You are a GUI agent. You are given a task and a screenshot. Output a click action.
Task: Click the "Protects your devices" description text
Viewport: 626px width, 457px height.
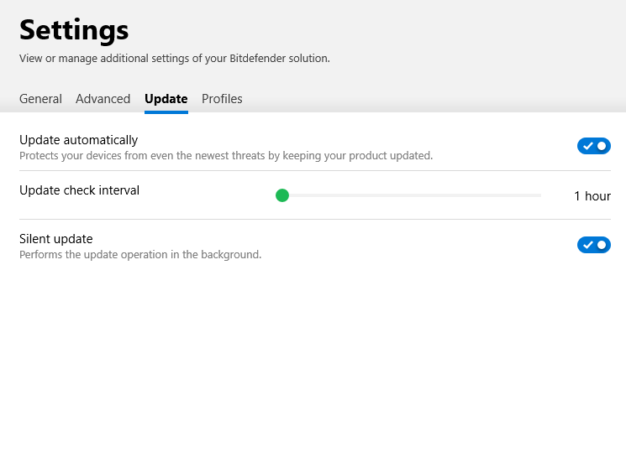tap(225, 155)
